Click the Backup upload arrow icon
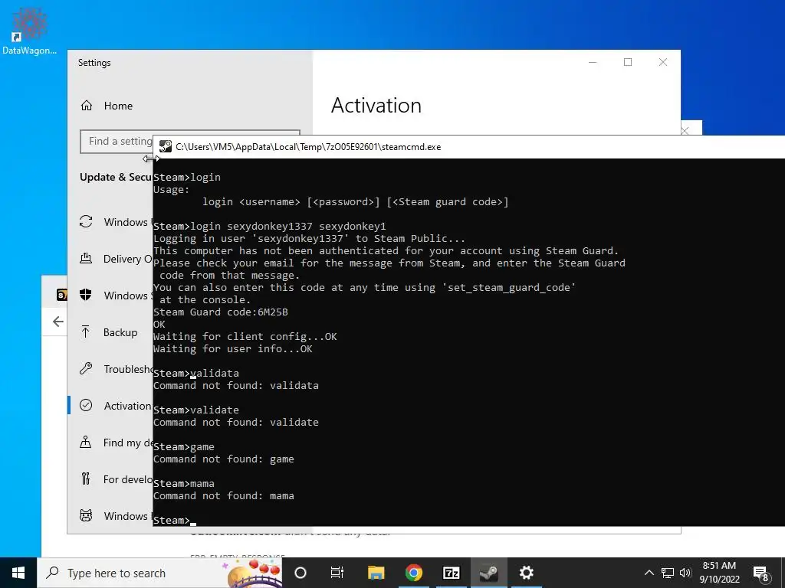 click(86, 332)
